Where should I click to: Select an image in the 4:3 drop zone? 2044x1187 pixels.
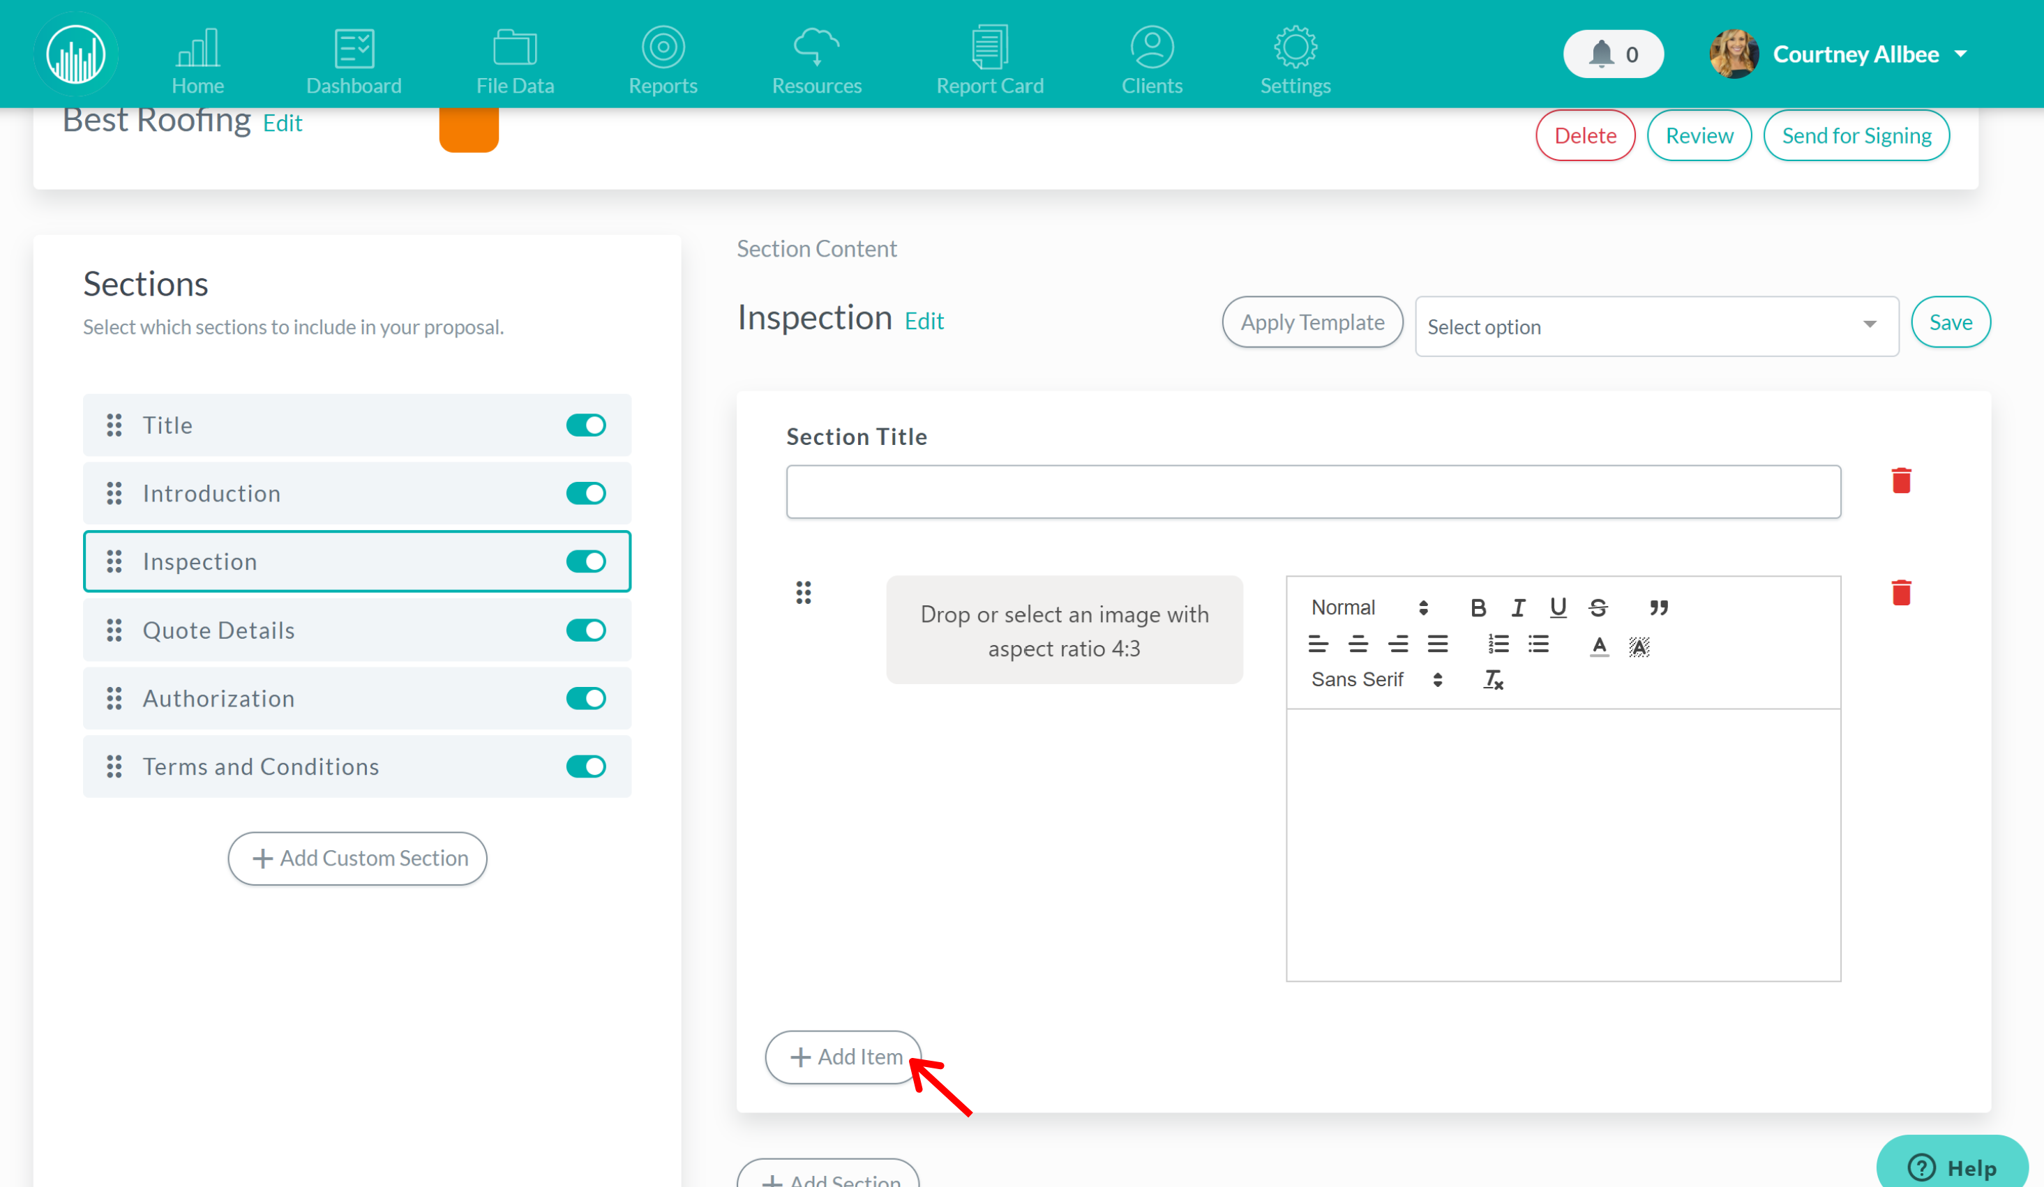[1064, 630]
